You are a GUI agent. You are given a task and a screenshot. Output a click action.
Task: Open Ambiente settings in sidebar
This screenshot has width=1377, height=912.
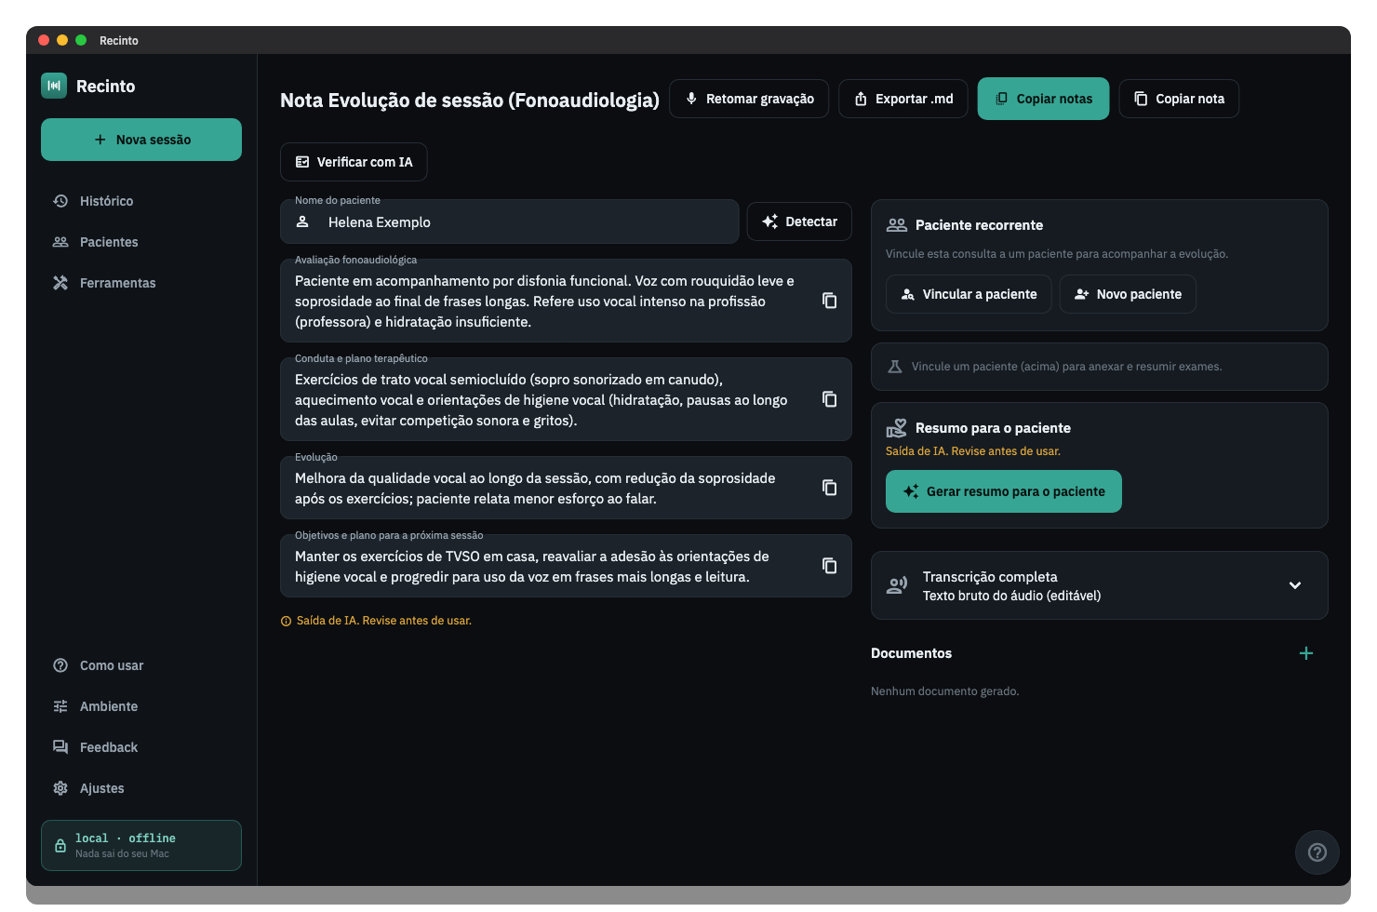pyautogui.click(x=141, y=706)
